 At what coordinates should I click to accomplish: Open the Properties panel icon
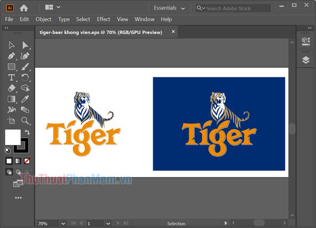click(x=306, y=42)
